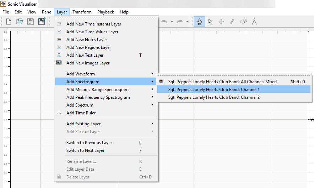
Task: Click the Redo arrow icon
Action: [180, 21]
